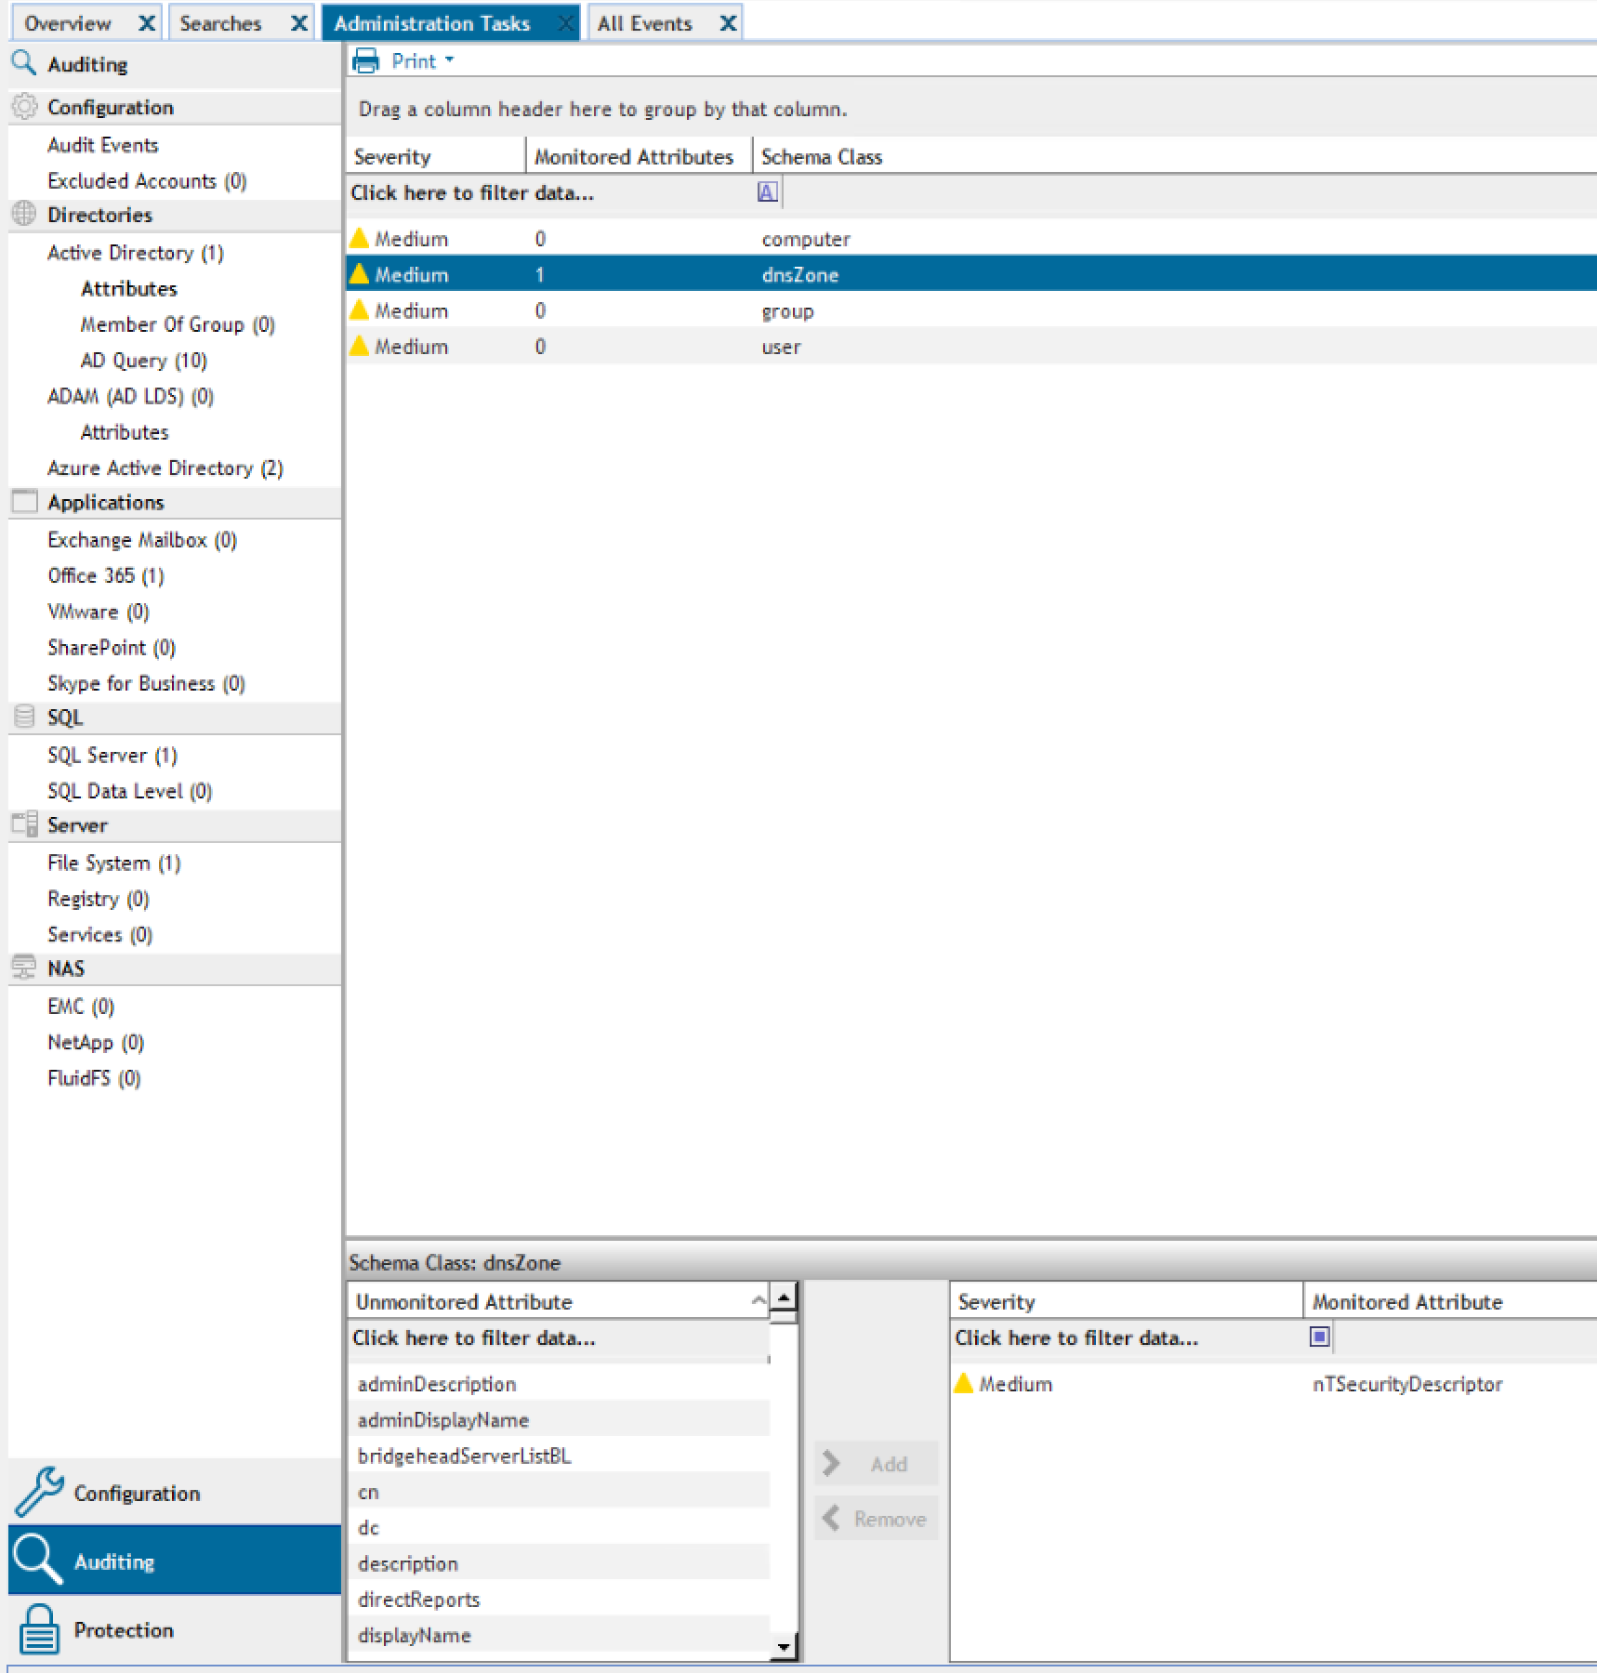The image size is (1597, 1673).
Task: Click the Add attribute button
Action: (x=876, y=1464)
